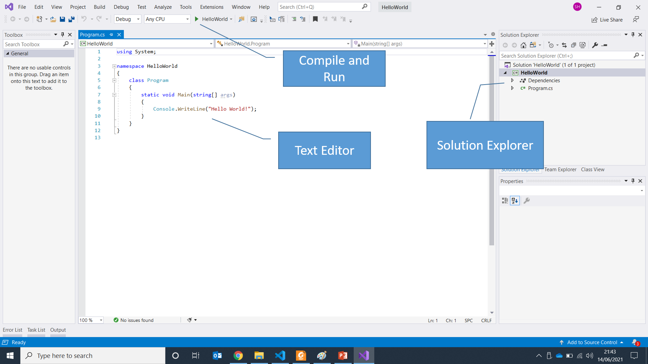Click Pending Changes Filter clock icon
Viewport: 648px width, 364px height.
click(551, 45)
